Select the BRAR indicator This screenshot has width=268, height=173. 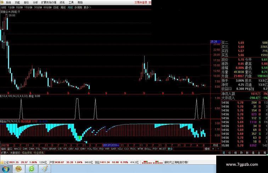click(x=52, y=149)
